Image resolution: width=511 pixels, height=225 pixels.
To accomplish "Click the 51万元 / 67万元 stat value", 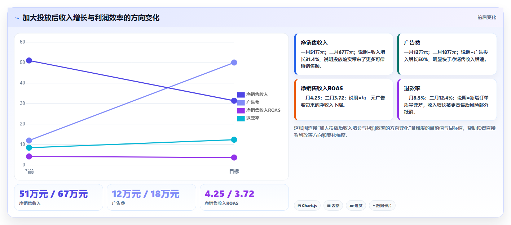I will pyautogui.click(x=53, y=194).
